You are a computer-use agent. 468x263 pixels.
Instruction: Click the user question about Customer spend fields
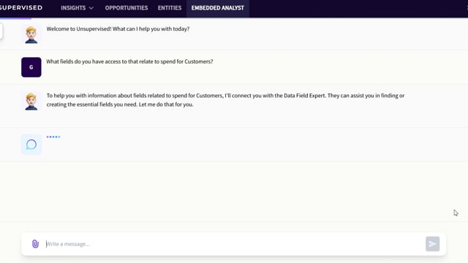click(129, 61)
